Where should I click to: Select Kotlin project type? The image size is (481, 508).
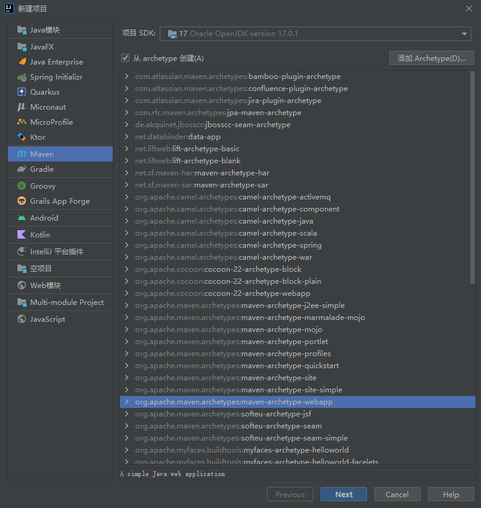point(60,234)
